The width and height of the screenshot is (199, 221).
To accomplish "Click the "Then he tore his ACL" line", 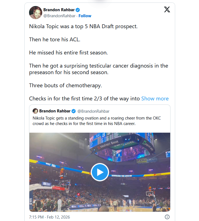I will point(55,40).
